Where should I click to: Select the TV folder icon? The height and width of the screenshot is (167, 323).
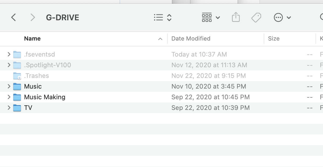(x=17, y=108)
